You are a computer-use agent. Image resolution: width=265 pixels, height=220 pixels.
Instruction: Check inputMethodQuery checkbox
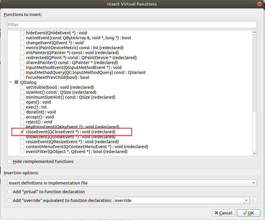[22, 72]
